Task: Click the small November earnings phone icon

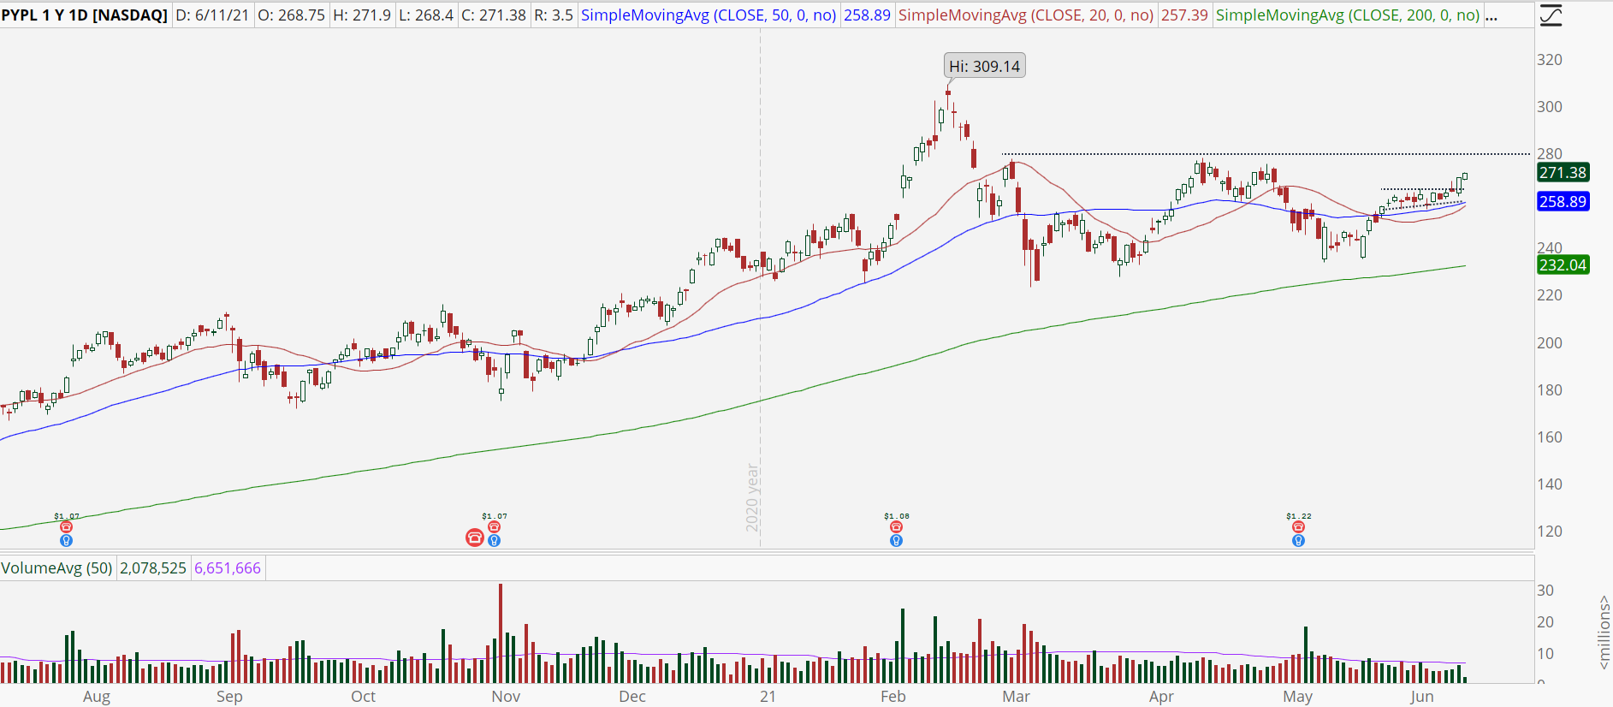Action: click(x=495, y=527)
